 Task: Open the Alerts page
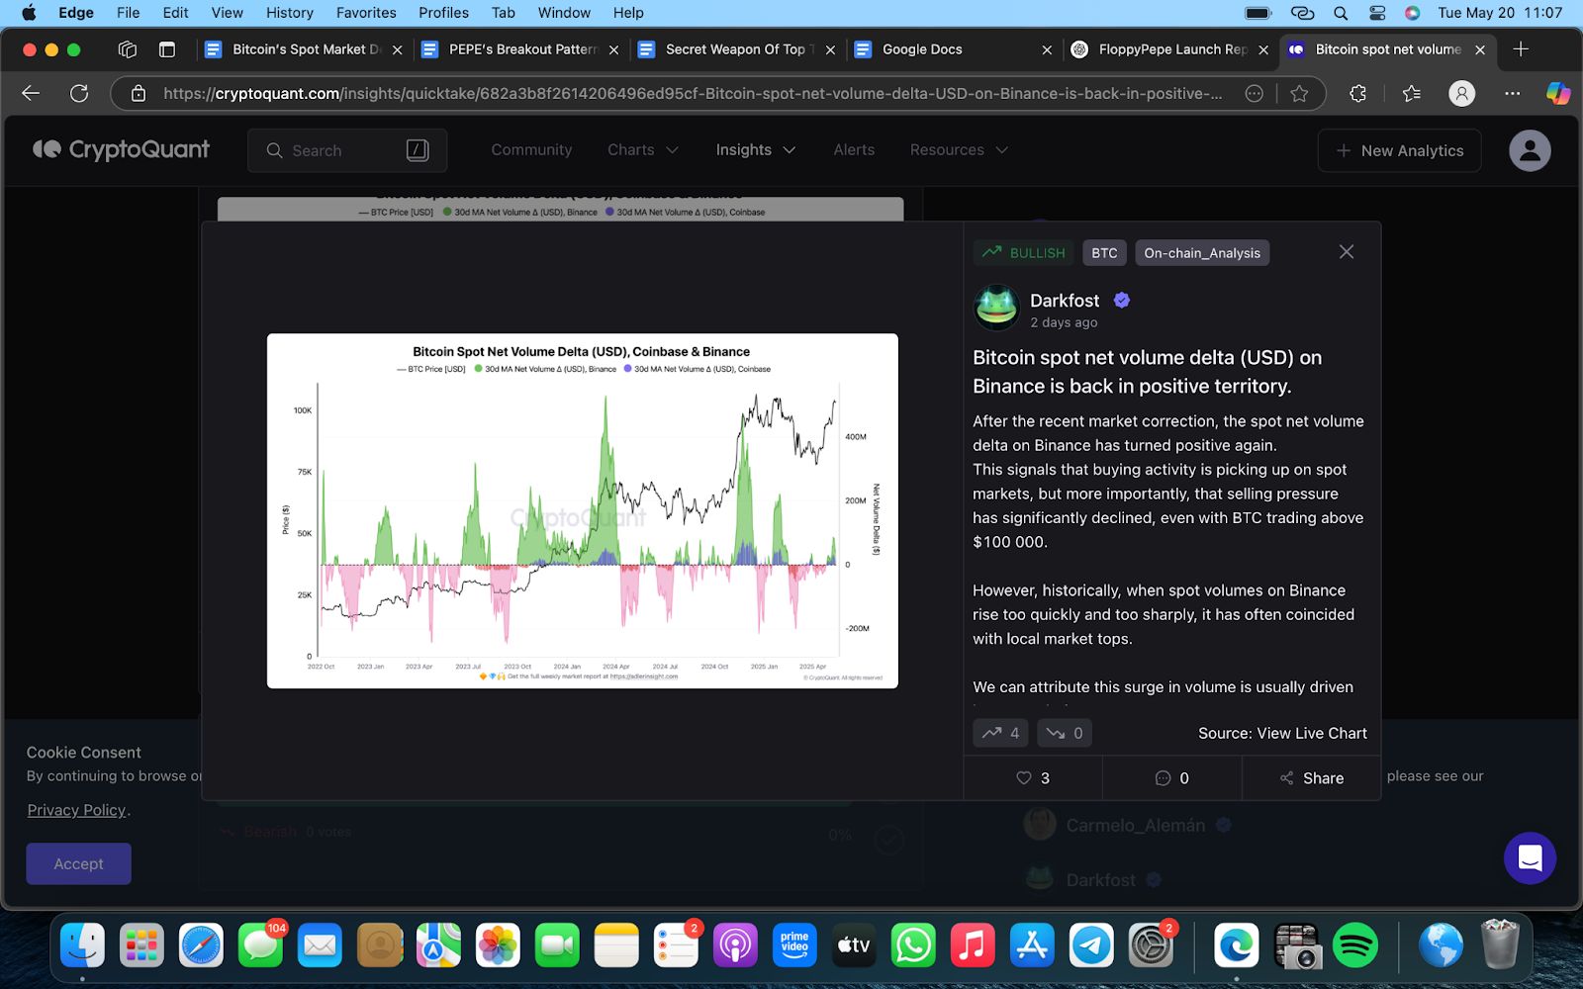(854, 150)
